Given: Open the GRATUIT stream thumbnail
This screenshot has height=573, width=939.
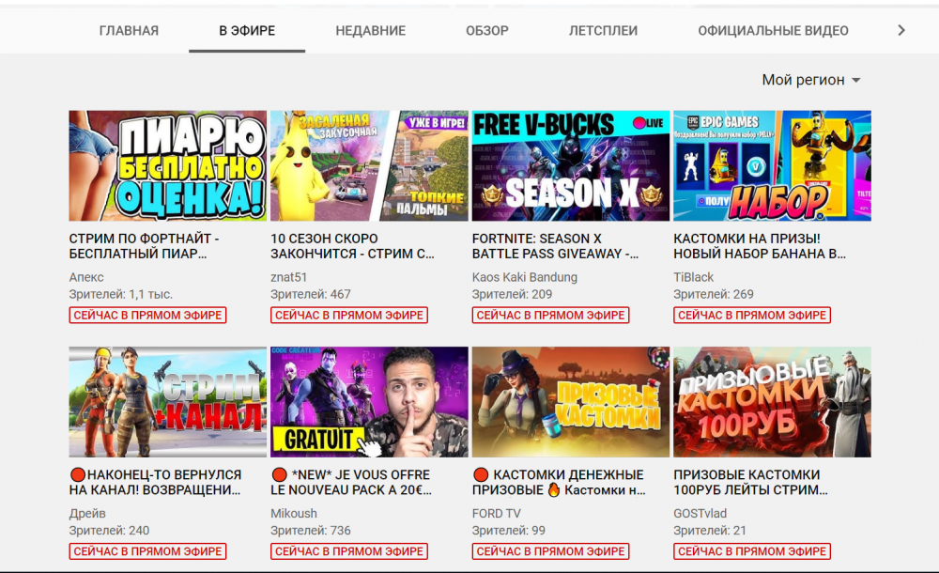Looking at the screenshot, I should pyautogui.click(x=369, y=402).
